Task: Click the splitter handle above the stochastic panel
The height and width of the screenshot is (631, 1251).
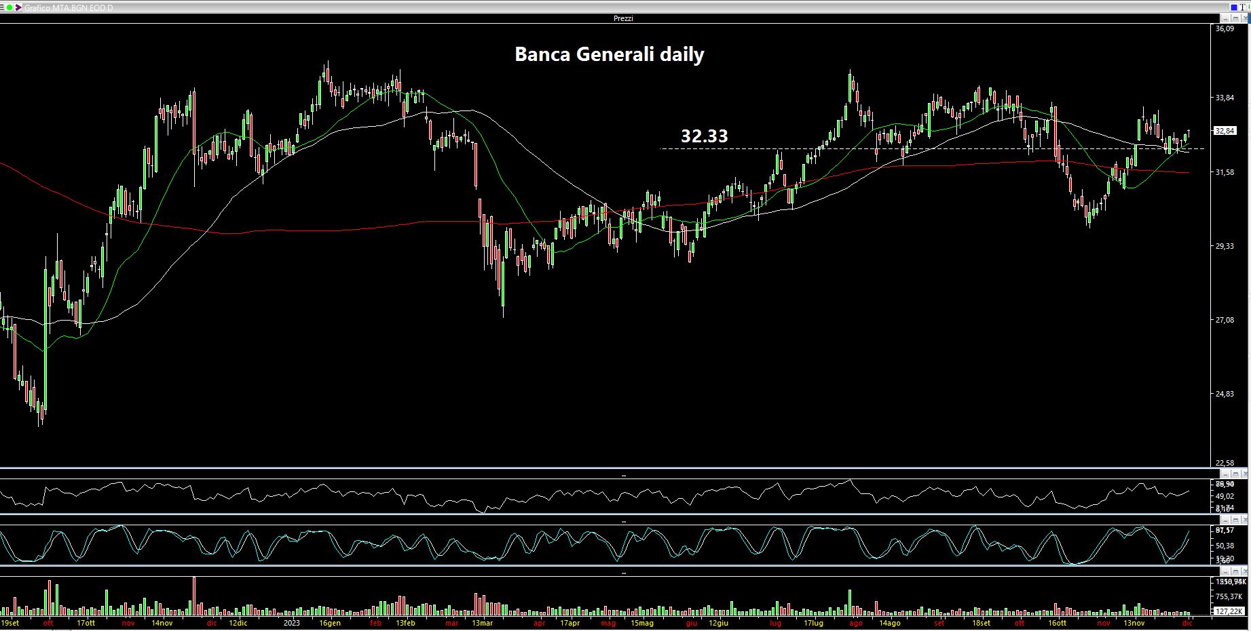Action: coord(624,522)
